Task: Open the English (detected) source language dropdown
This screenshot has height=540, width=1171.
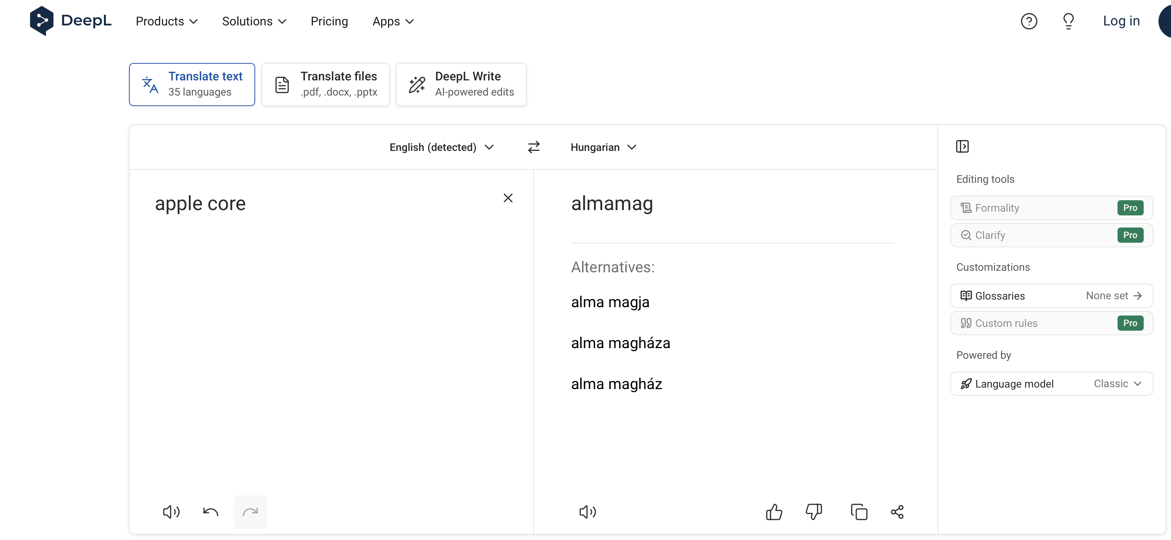Action: (441, 147)
